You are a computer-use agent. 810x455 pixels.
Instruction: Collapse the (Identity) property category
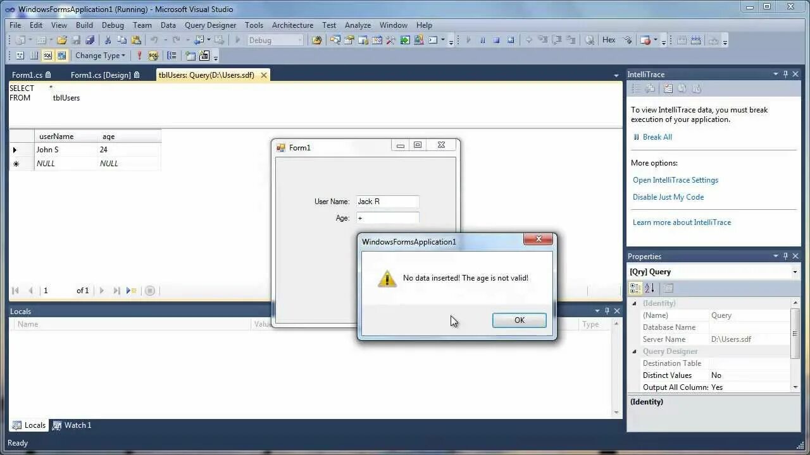[635, 303]
